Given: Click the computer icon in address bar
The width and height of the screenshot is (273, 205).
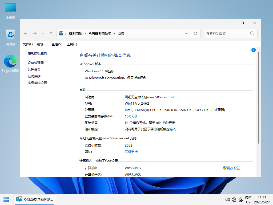Looking at the screenshot, I should tap(61, 33).
